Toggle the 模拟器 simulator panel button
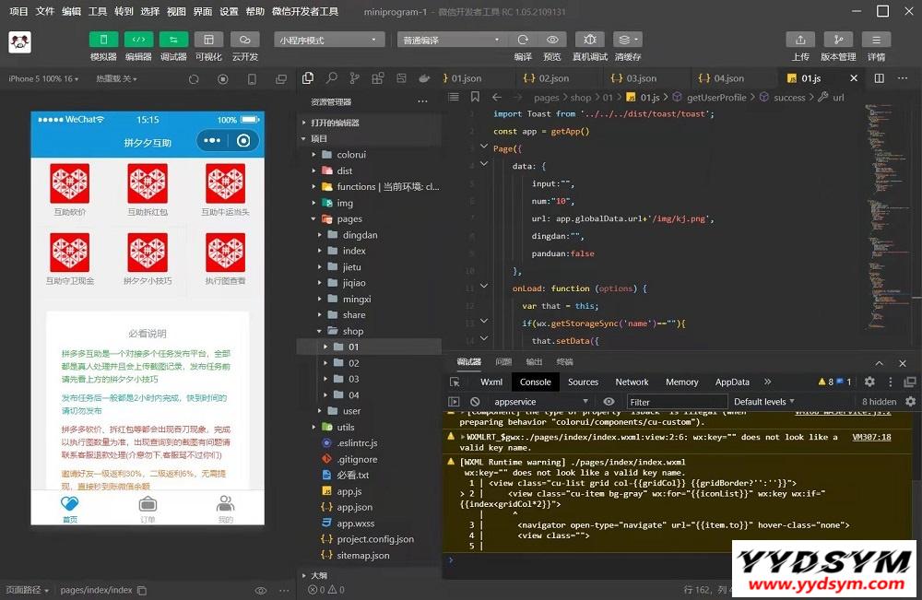 click(x=103, y=40)
